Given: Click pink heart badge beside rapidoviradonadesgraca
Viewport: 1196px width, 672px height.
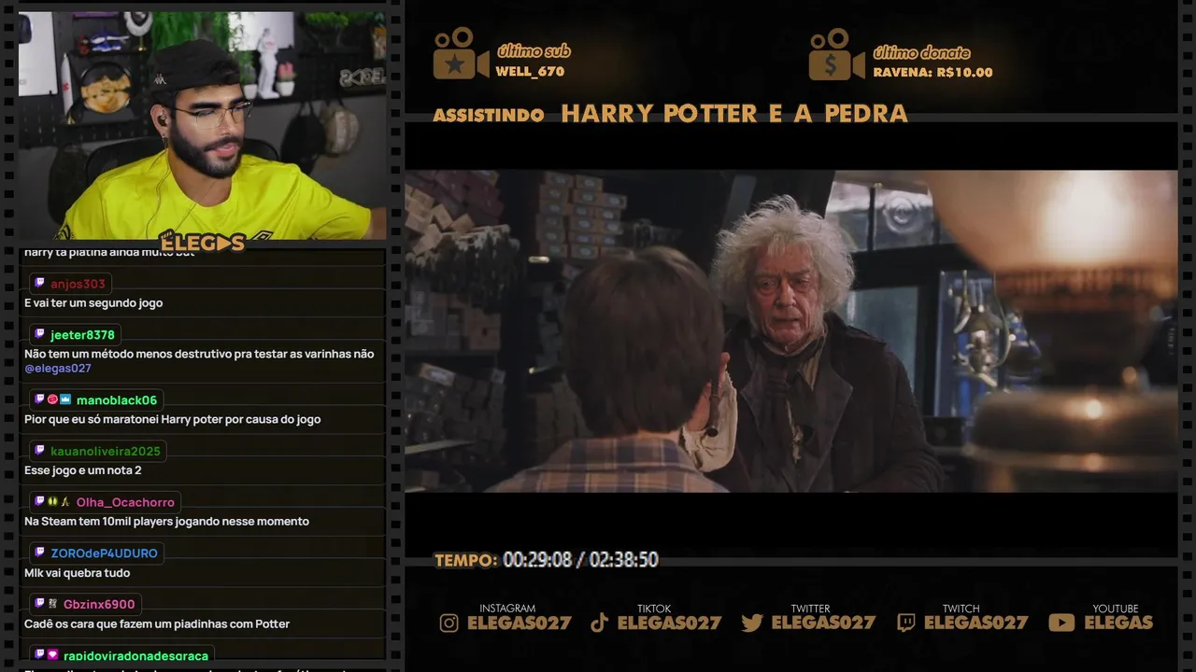Looking at the screenshot, I should (x=53, y=655).
